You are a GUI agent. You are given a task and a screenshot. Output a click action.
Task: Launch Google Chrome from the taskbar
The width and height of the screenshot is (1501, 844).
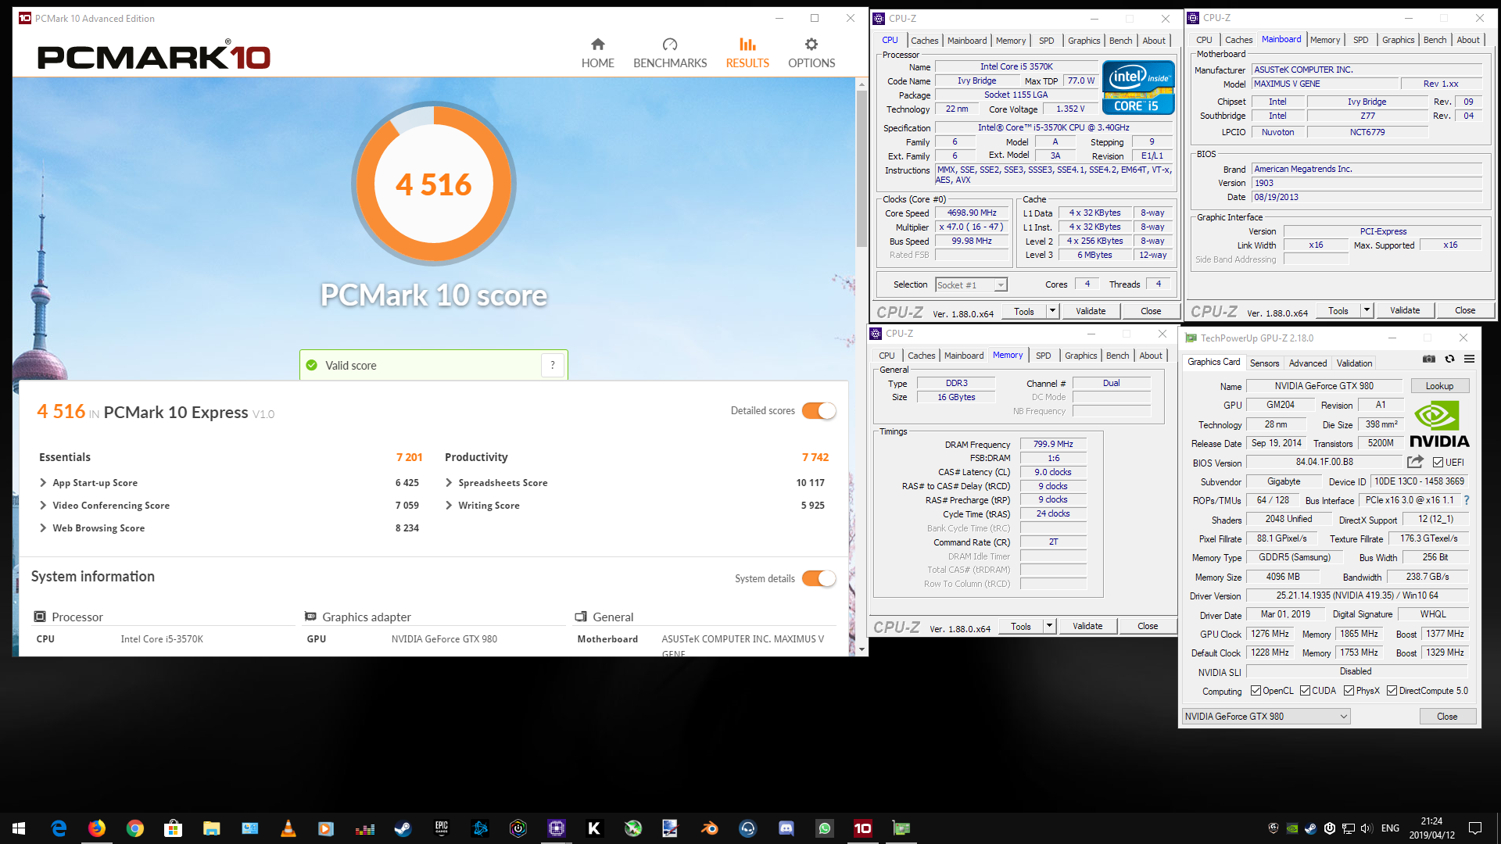click(135, 828)
